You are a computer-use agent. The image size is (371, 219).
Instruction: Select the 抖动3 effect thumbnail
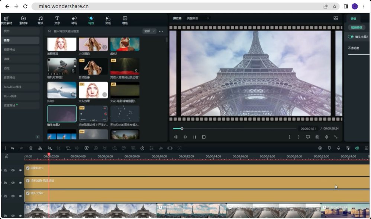coord(62,90)
